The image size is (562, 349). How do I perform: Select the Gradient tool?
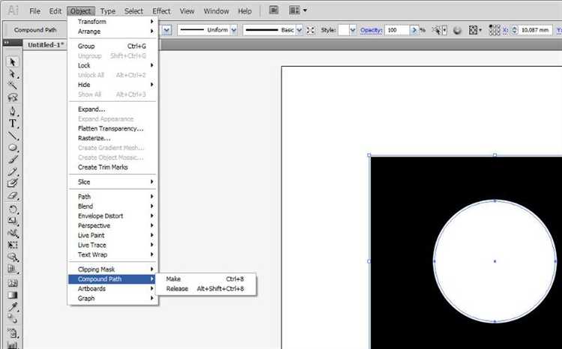click(12, 295)
